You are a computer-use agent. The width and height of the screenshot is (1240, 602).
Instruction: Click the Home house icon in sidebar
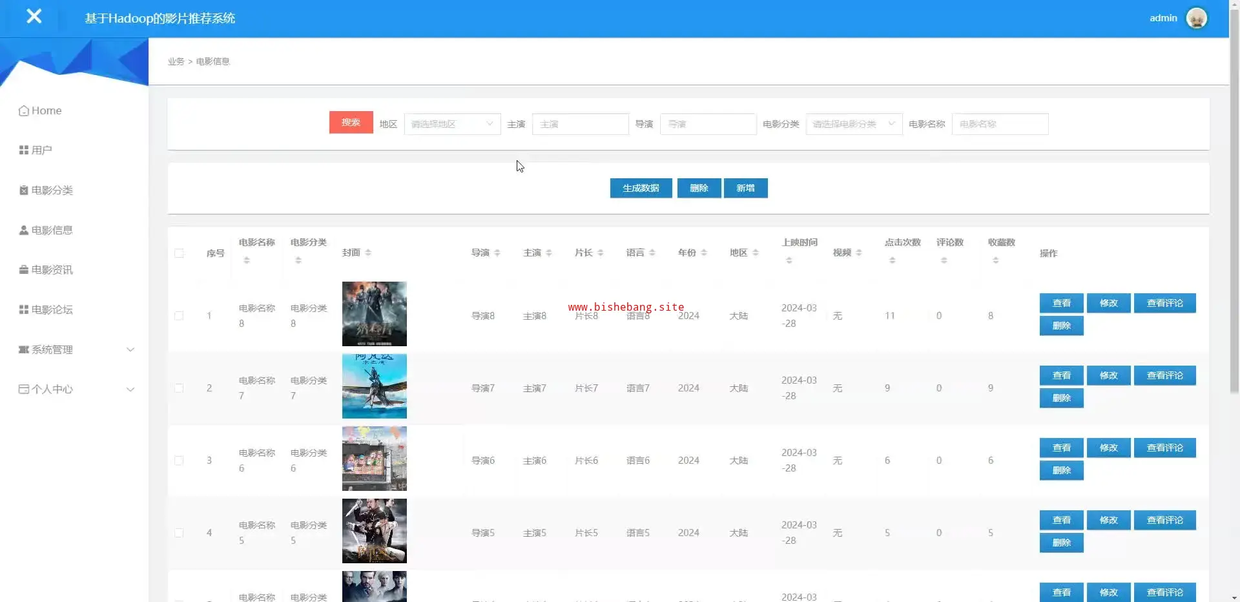tap(24, 111)
